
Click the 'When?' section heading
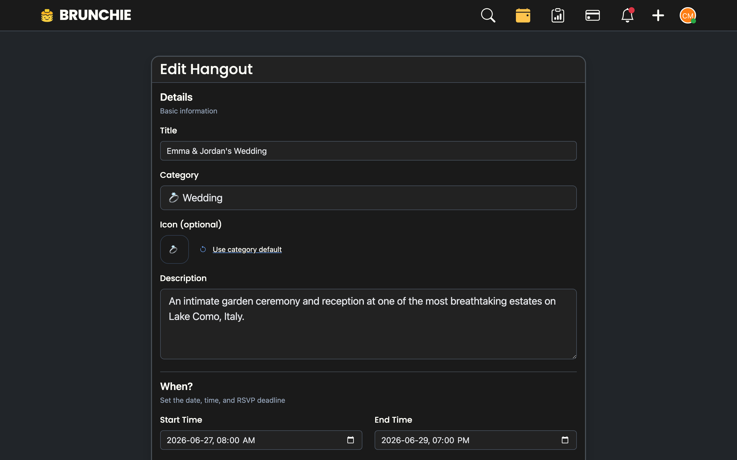tap(176, 386)
